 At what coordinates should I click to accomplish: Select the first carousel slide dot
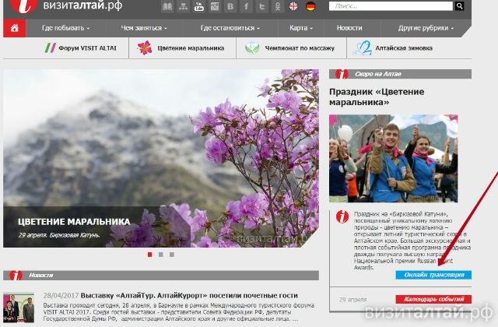(149, 255)
